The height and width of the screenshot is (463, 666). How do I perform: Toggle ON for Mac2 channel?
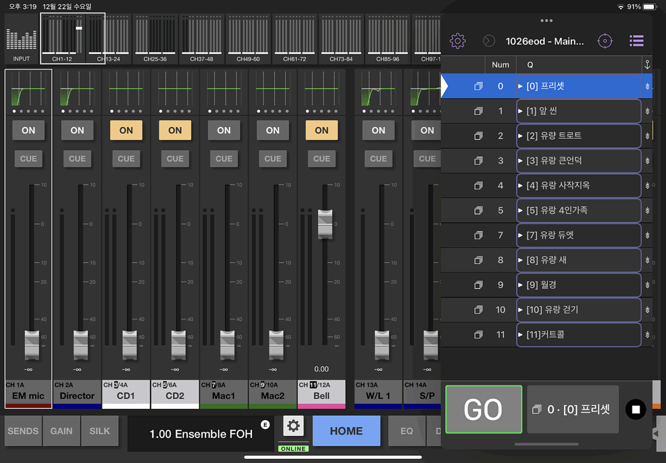pos(273,131)
